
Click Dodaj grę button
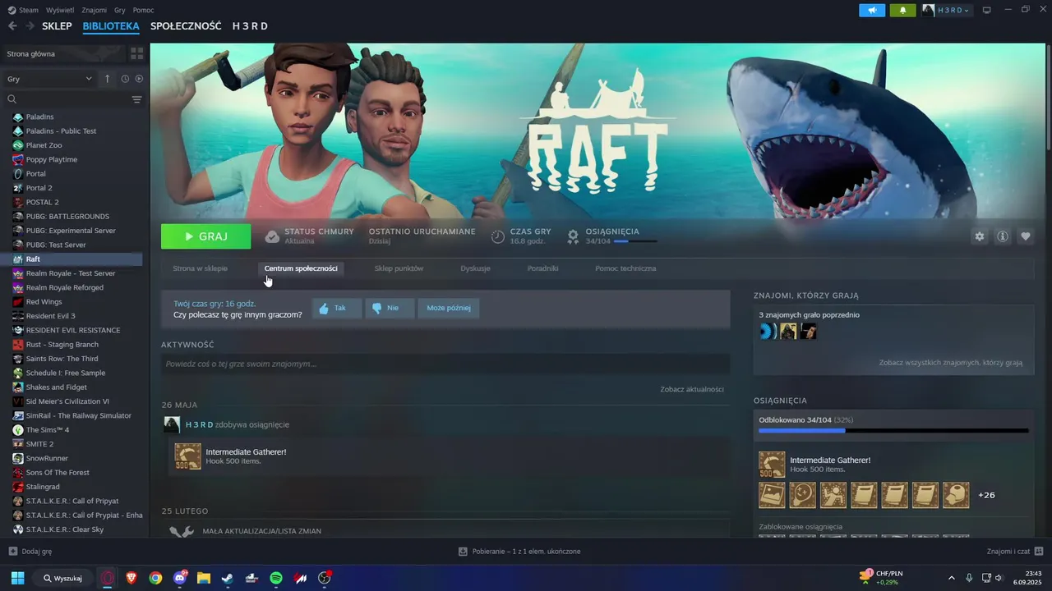tap(30, 552)
